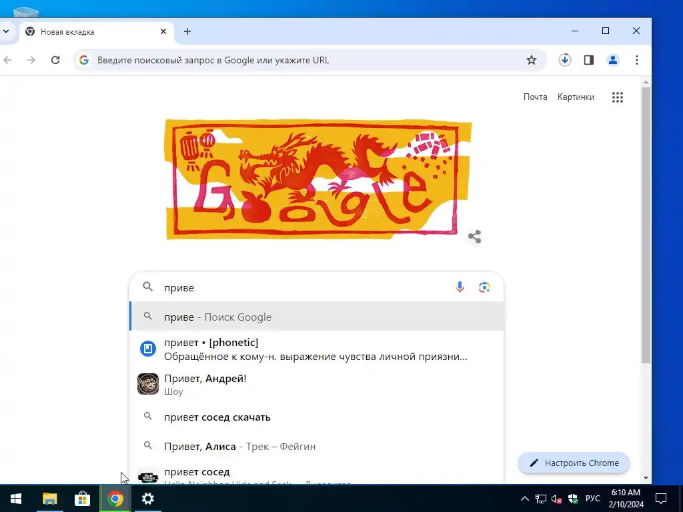The height and width of the screenshot is (512, 683).
Task: Reload the page with the refresh icon
Action: coord(55,60)
